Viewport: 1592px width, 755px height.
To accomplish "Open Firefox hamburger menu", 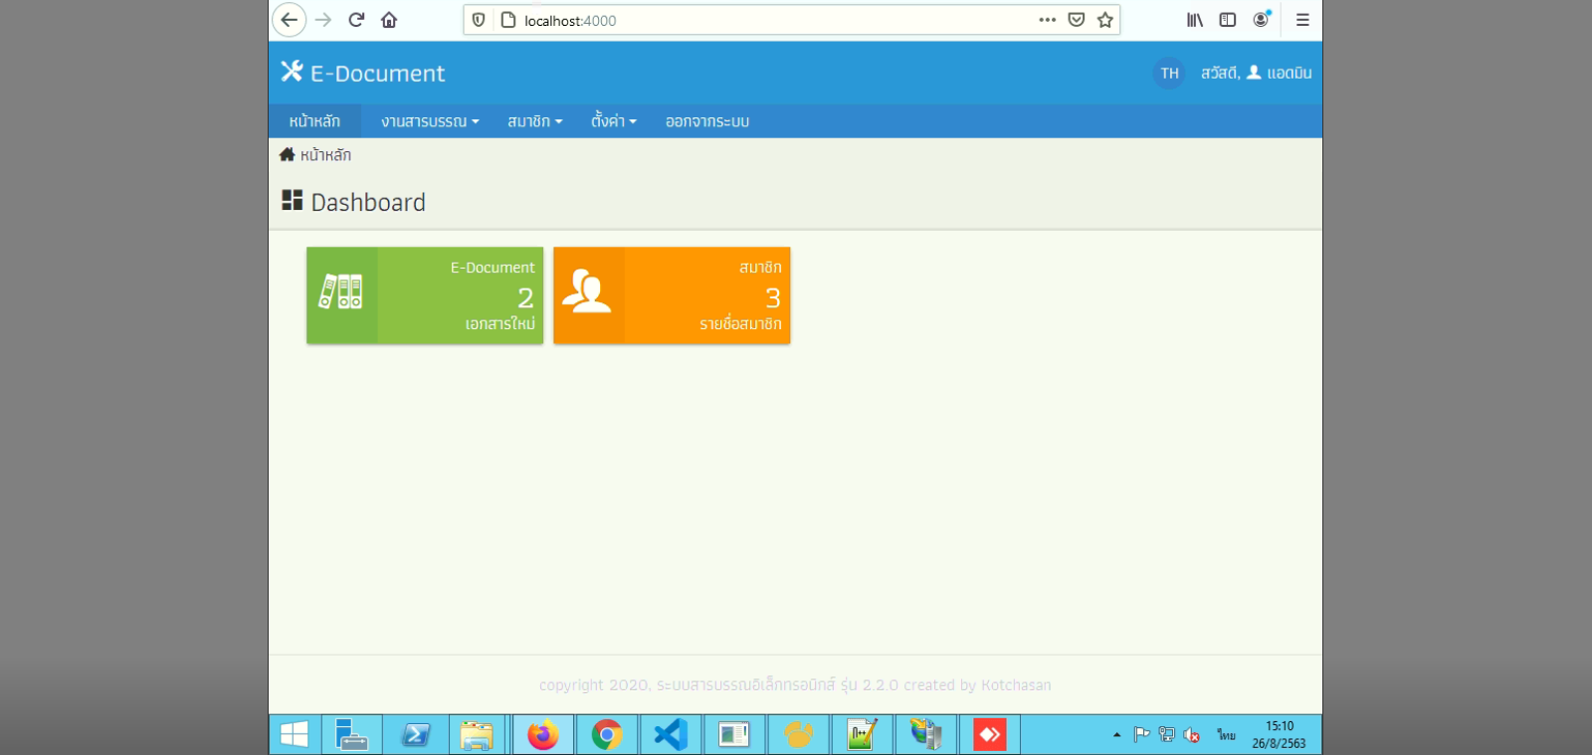I will [1302, 20].
